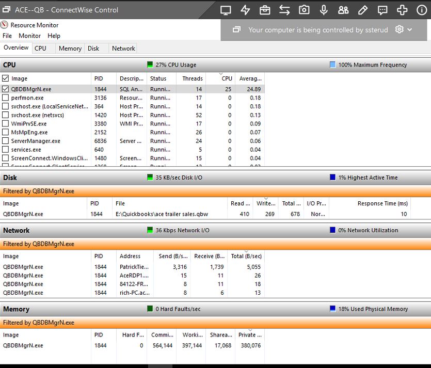Viewport: 431px width, 368px height.
Task: Tick the ServerManager.exe checkbox
Action: (x=6, y=141)
